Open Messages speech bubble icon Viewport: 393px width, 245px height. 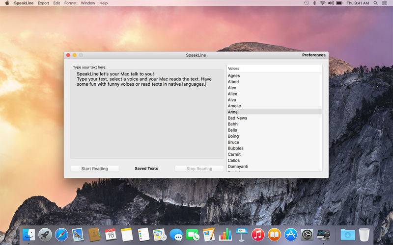tap(176, 235)
